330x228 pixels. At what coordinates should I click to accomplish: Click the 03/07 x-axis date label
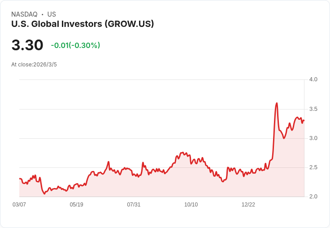(19, 205)
